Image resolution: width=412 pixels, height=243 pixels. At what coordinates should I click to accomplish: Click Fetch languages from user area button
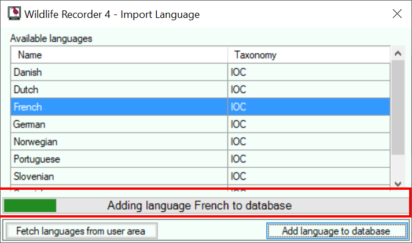click(x=82, y=231)
